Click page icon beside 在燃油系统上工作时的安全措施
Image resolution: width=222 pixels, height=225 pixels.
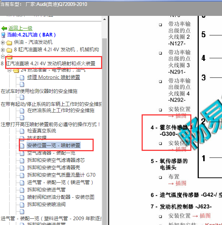pos(22,111)
